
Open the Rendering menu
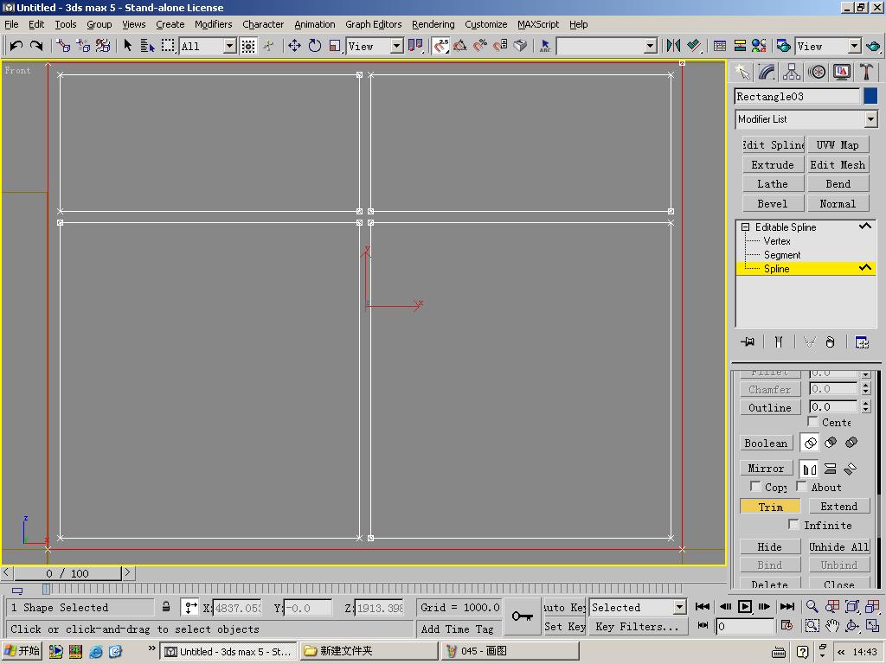[x=433, y=24]
